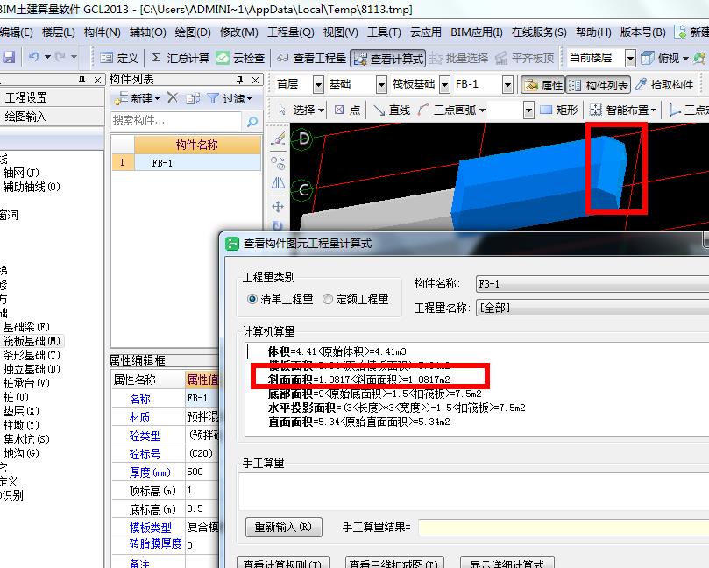Image resolution: width=709 pixels, height=568 pixels.
Task: Run 汇总计算 summary calculation
Action: point(181,58)
